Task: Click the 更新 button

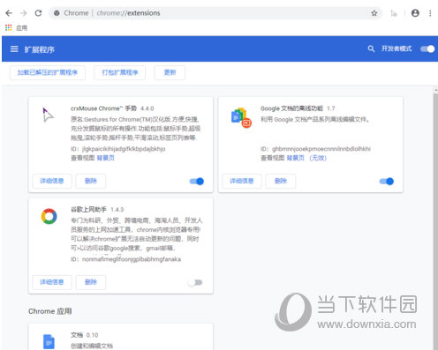Action: pyautogui.click(x=170, y=72)
